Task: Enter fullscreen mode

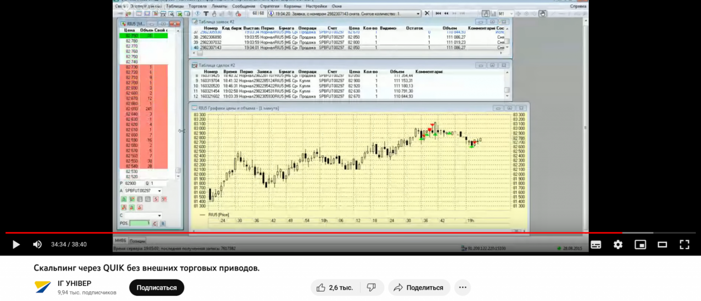Action: (x=684, y=245)
